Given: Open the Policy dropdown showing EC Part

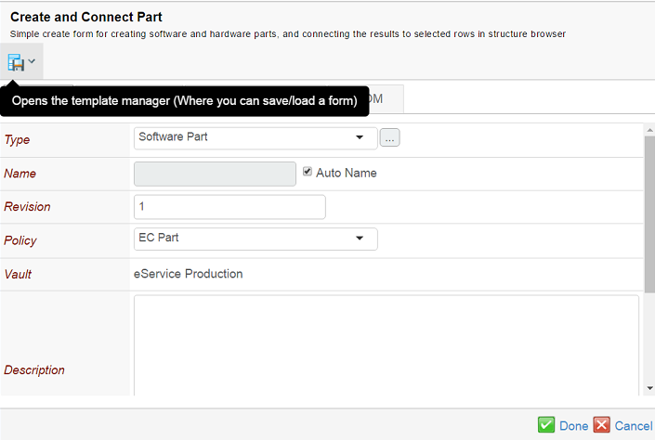Looking at the screenshot, I should [x=255, y=239].
